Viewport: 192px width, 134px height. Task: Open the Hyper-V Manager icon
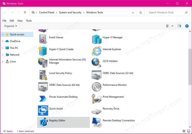pos(97,39)
